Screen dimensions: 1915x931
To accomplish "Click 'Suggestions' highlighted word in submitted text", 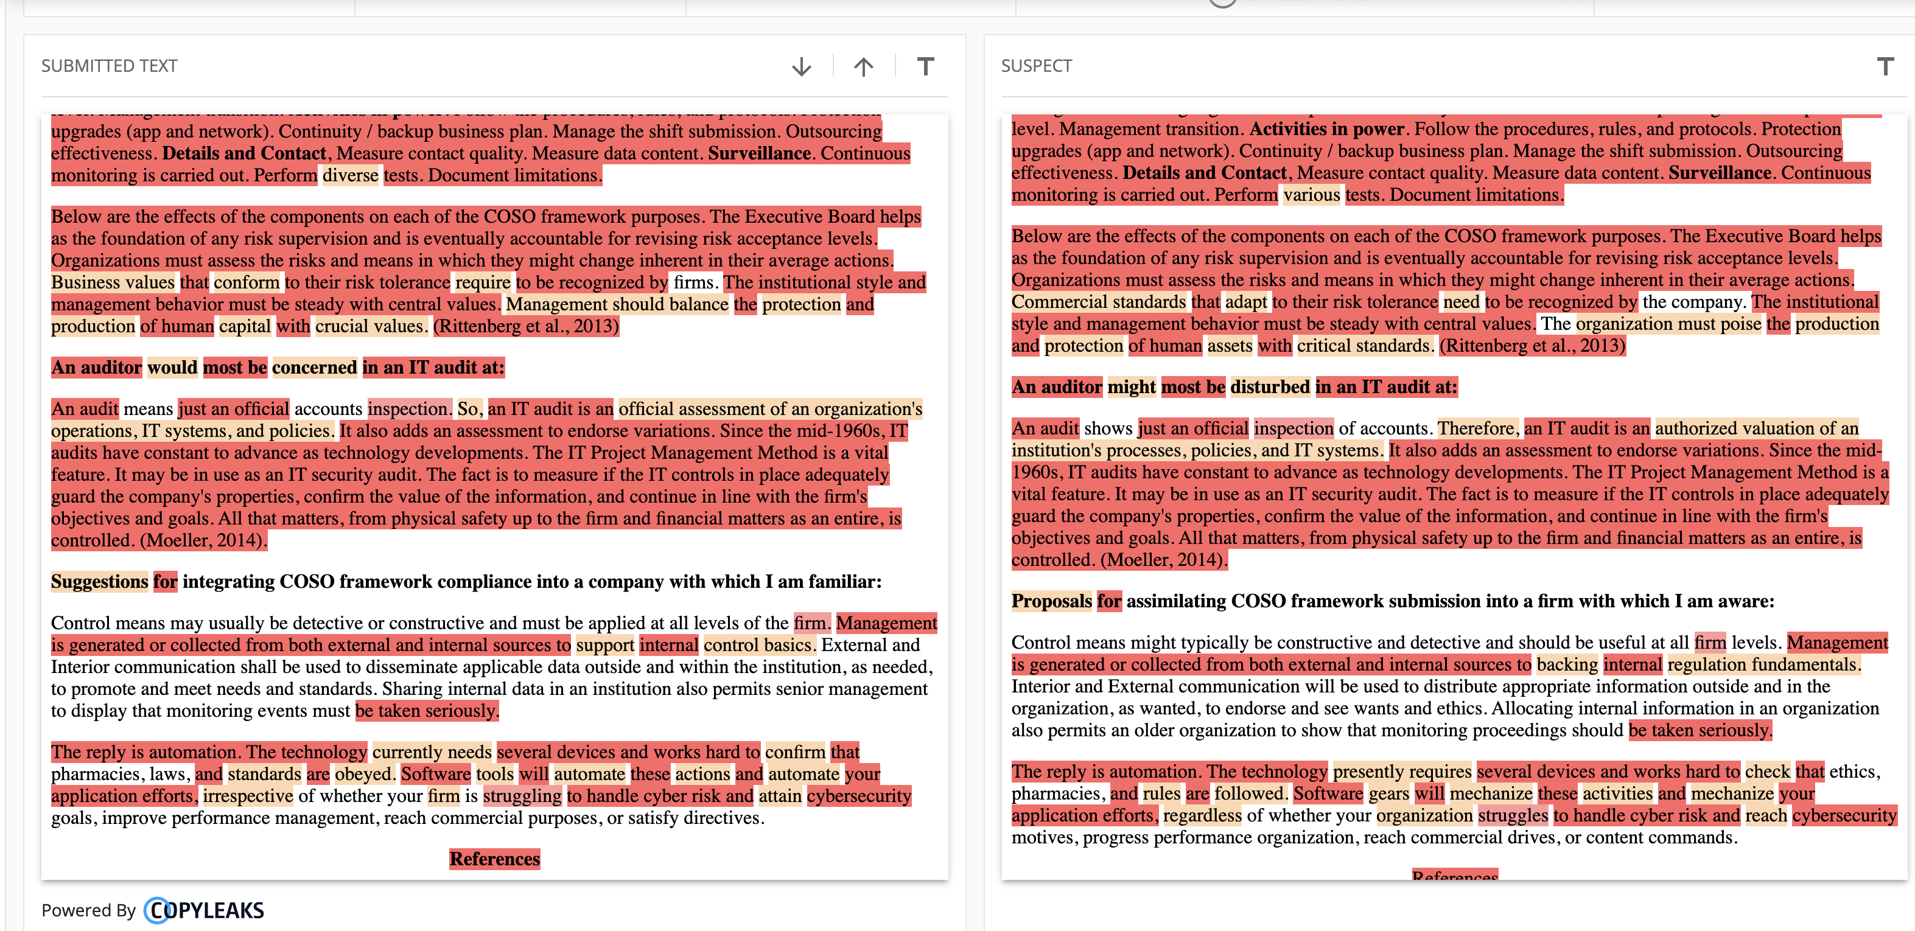I will click(x=100, y=582).
